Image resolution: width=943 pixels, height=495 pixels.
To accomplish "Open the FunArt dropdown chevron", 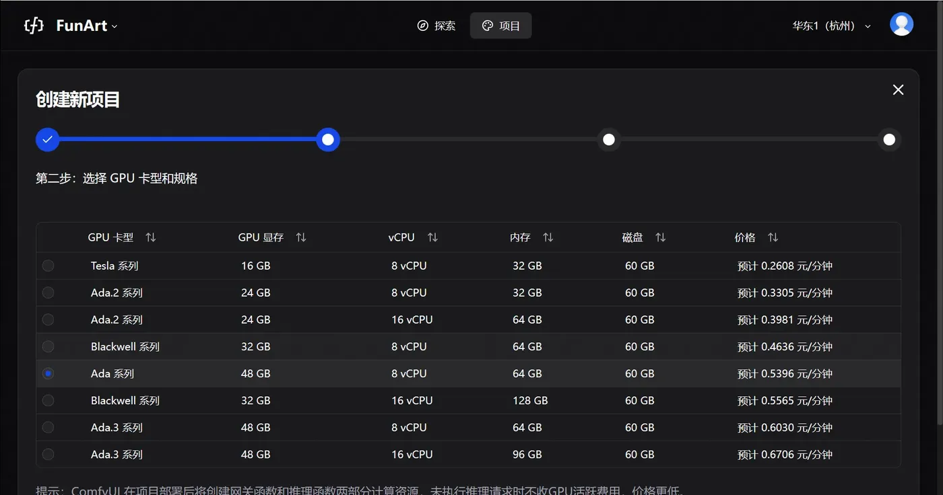I will coord(115,26).
